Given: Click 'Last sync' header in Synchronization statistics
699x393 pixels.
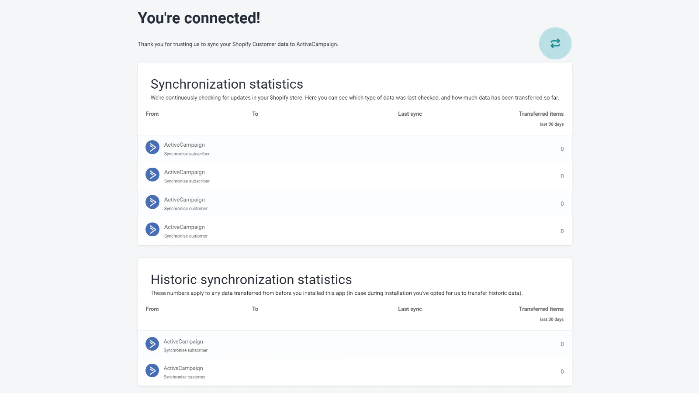Looking at the screenshot, I should tap(410, 114).
